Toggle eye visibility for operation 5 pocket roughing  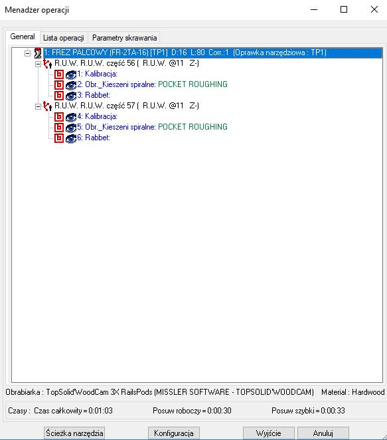tap(71, 128)
